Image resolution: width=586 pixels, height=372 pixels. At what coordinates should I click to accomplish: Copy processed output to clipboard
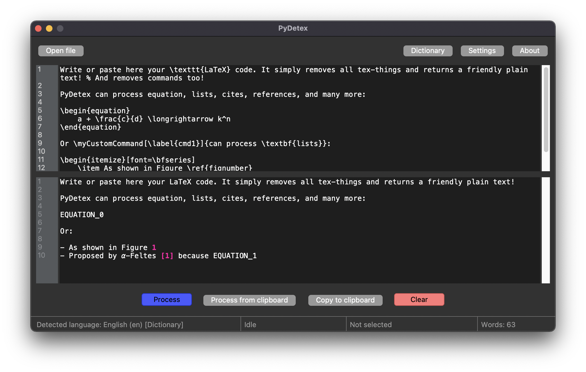(345, 299)
